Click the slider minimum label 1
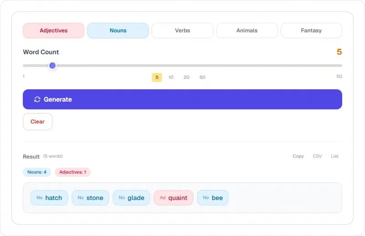Screen dimensions: 365x236 tap(24, 76)
